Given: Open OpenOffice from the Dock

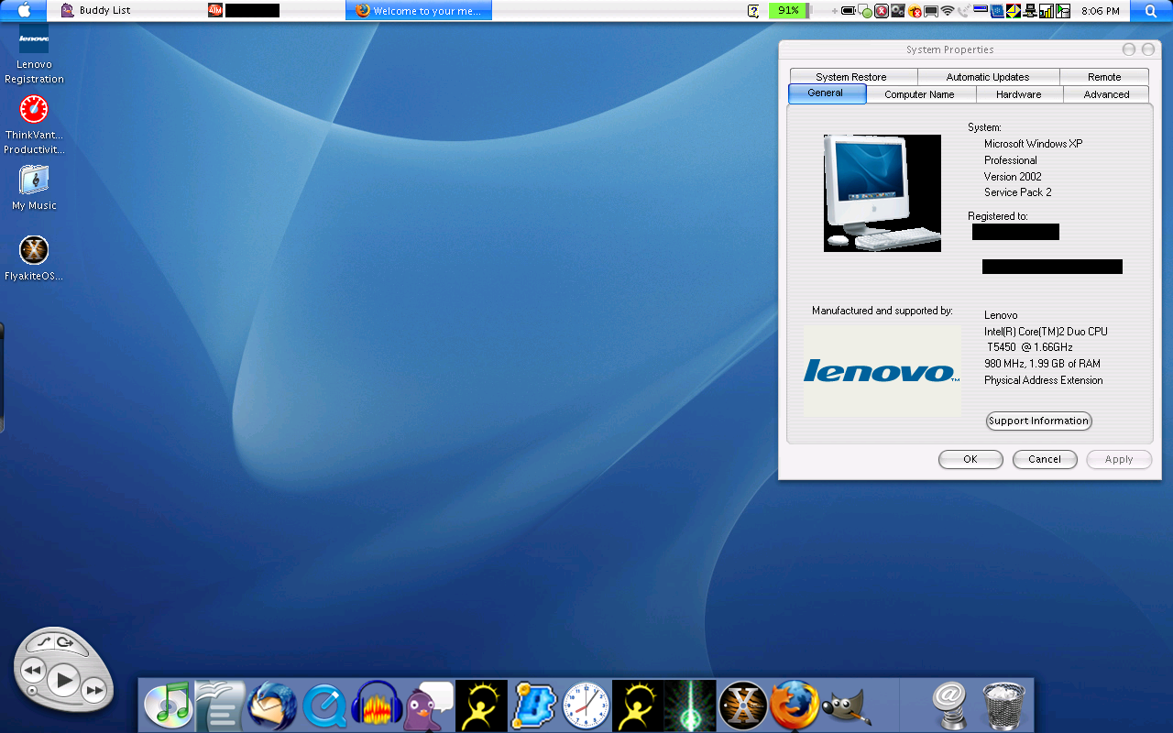Looking at the screenshot, I should pyautogui.click(x=220, y=704).
